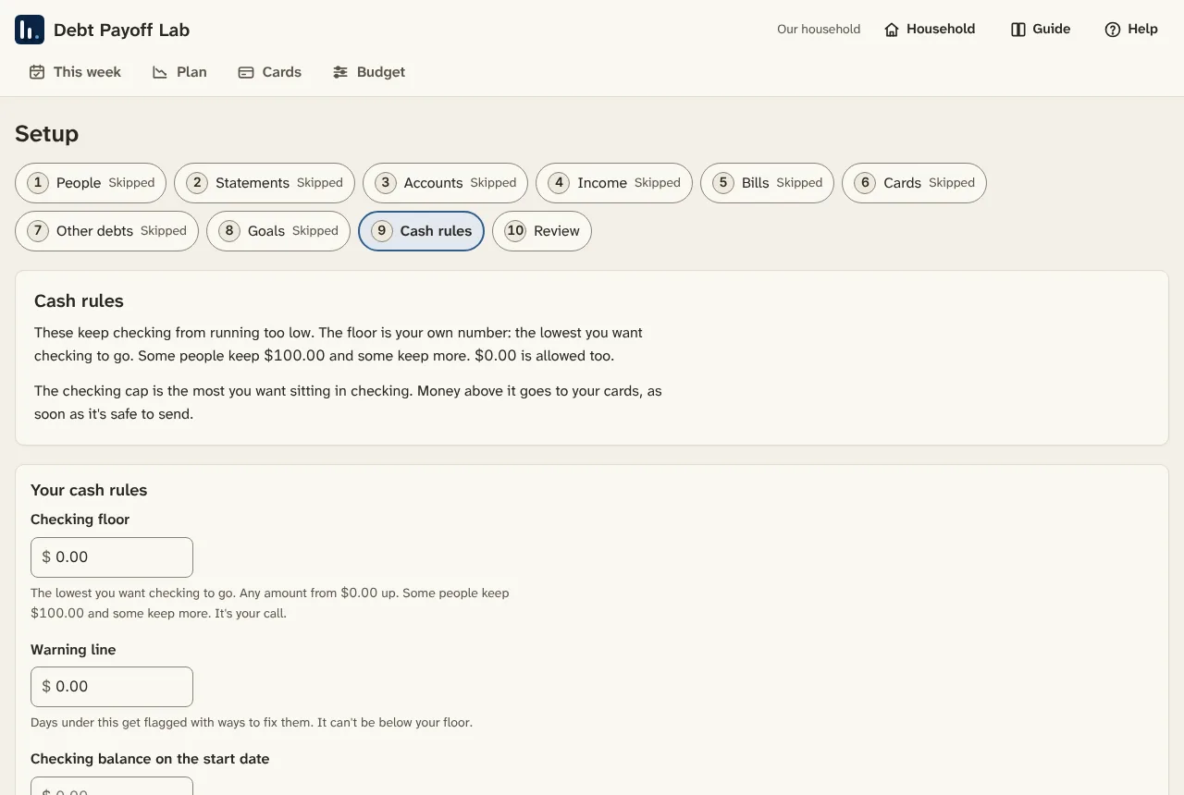
Task: Open the Budget tab
Action: coord(369,72)
